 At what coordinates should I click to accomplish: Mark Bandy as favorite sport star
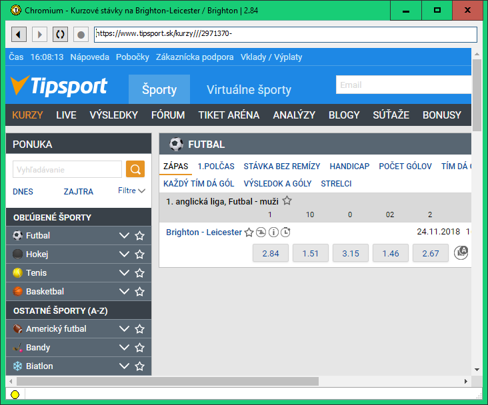[140, 348]
